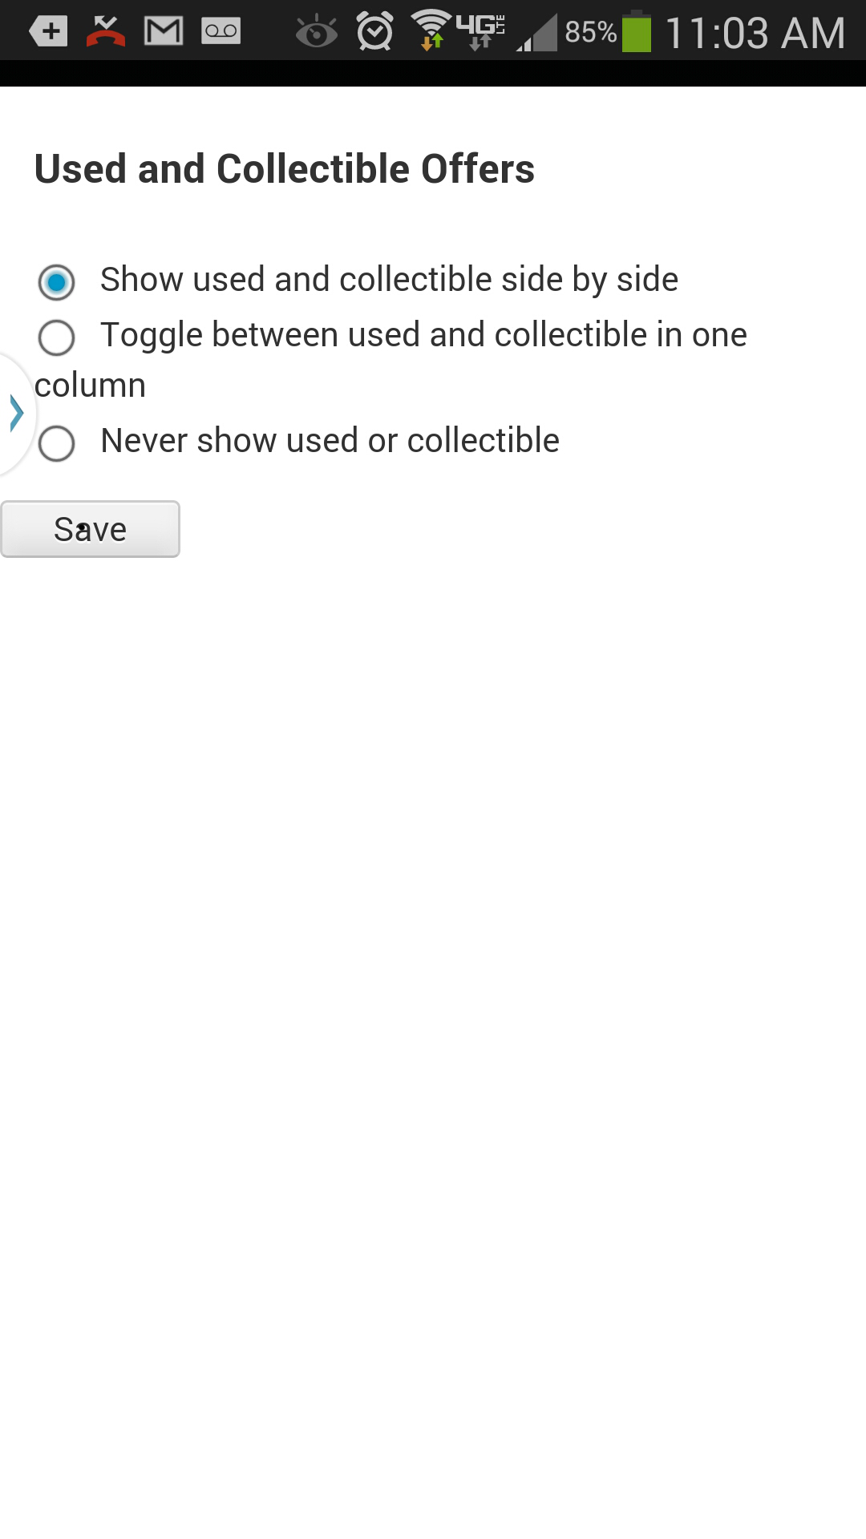
Task: Click the Save button
Action: pyautogui.click(x=90, y=529)
